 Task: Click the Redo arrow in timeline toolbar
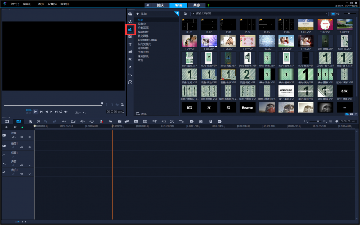pyautogui.click(x=55, y=121)
